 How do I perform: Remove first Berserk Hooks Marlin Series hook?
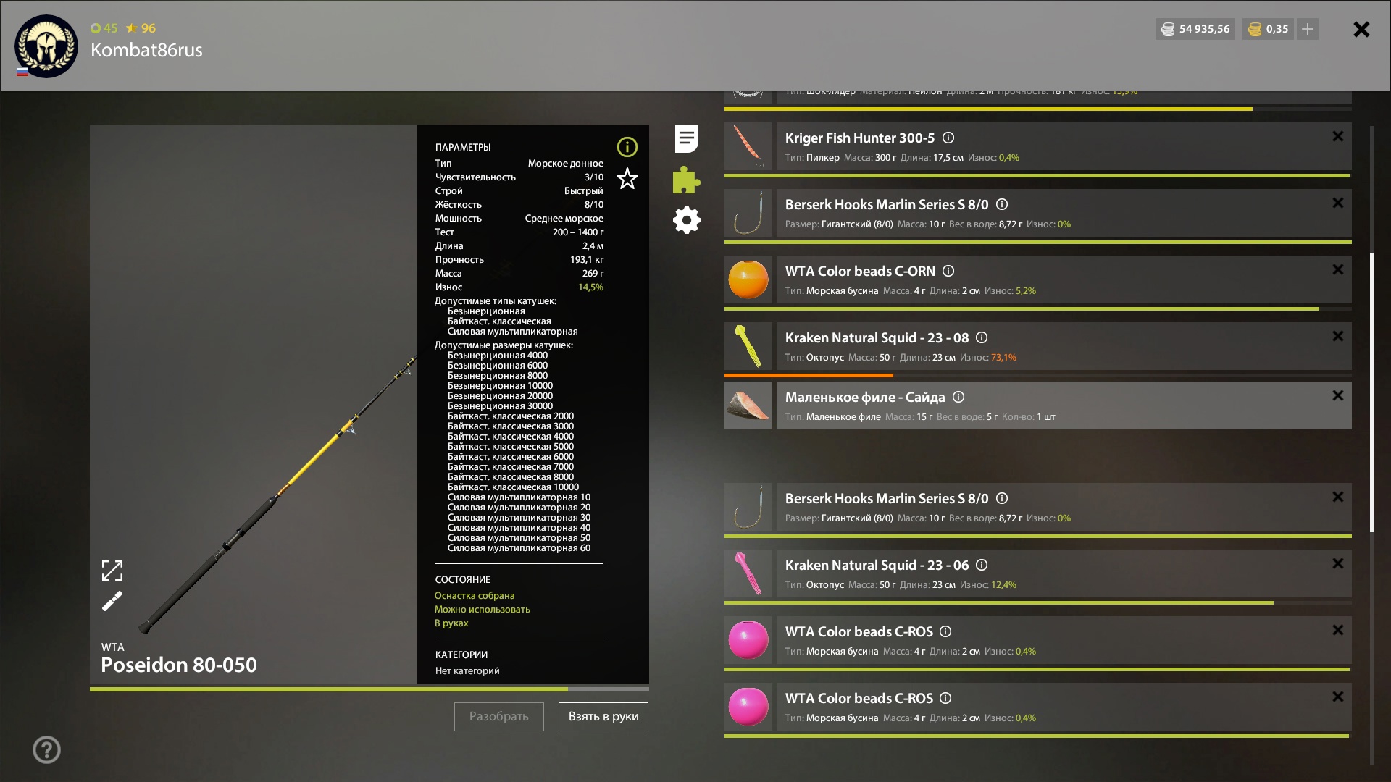click(x=1337, y=203)
